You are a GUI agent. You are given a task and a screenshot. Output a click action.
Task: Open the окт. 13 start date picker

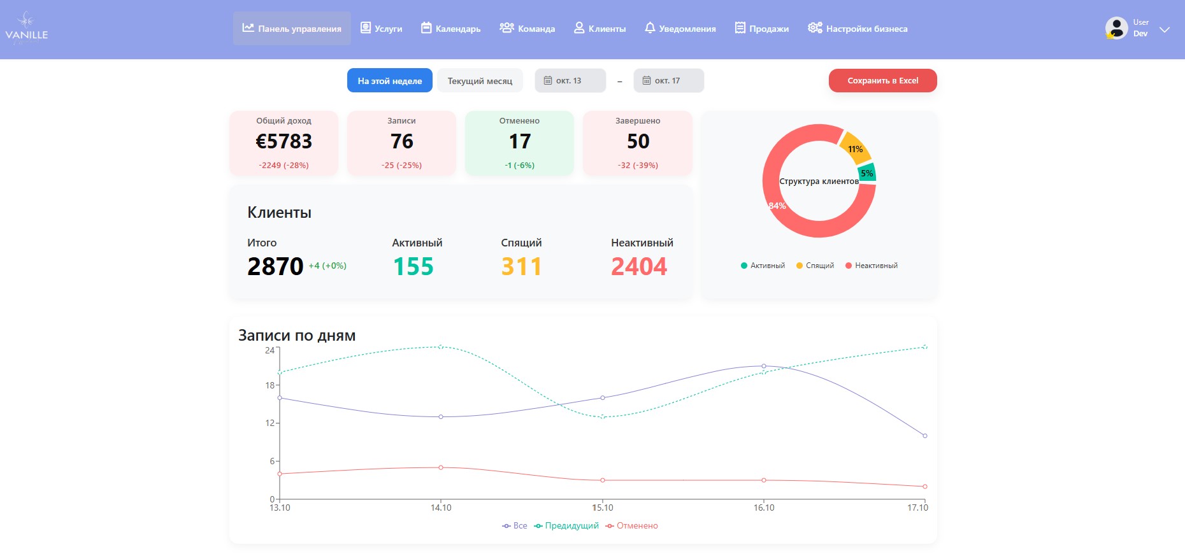click(x=570, y=81)
